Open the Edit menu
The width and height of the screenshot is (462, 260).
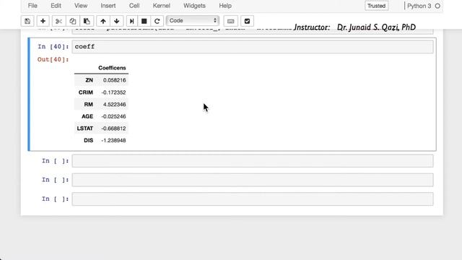coord(56,6)
